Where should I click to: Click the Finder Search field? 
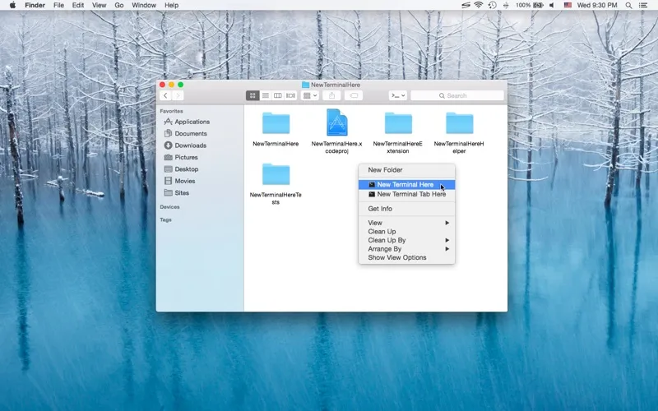(x=457, y=95)
